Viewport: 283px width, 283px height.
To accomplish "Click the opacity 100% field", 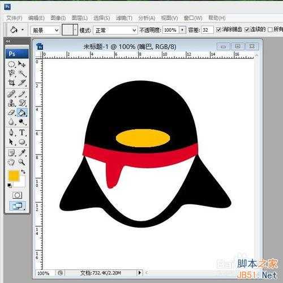I will click(170, 30).
